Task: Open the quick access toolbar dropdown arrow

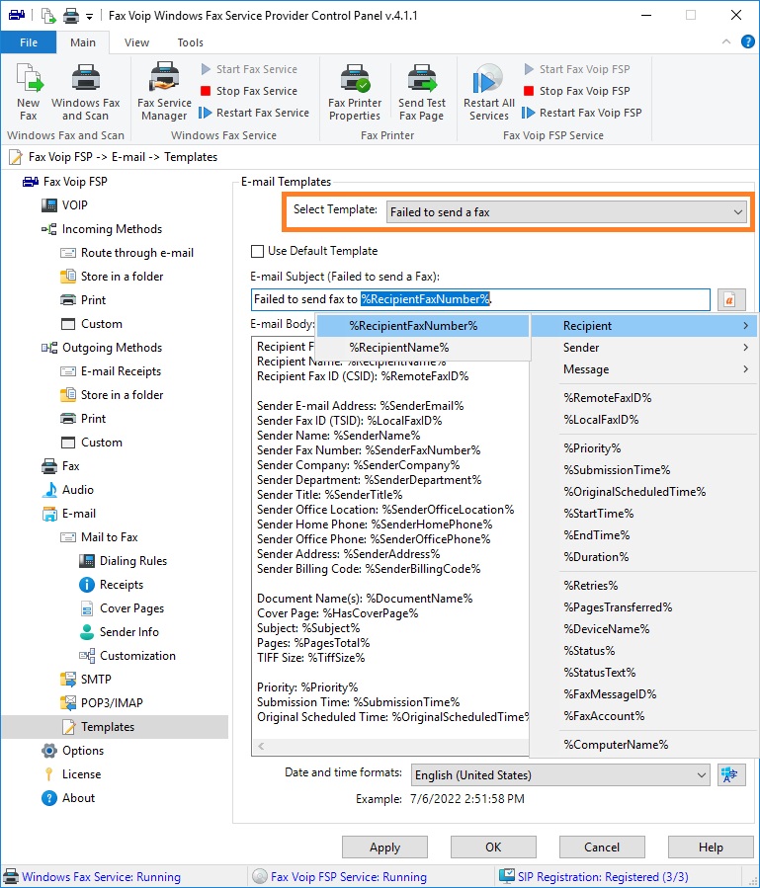Action: tap(89, 17)
